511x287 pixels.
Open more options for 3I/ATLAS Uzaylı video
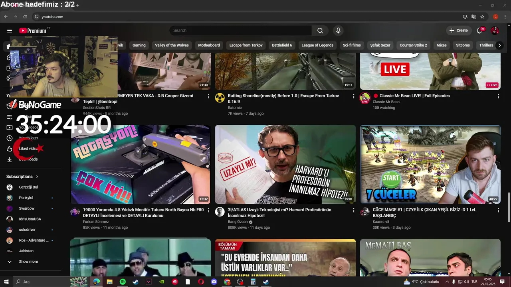(353, 210)
